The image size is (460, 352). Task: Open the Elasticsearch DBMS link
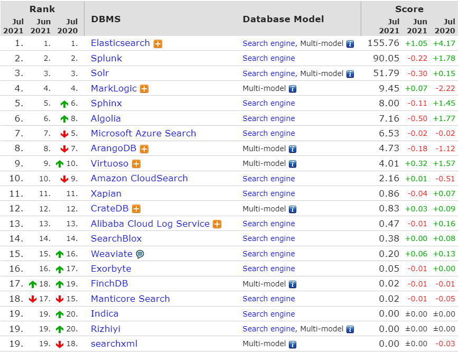[120, 43]
